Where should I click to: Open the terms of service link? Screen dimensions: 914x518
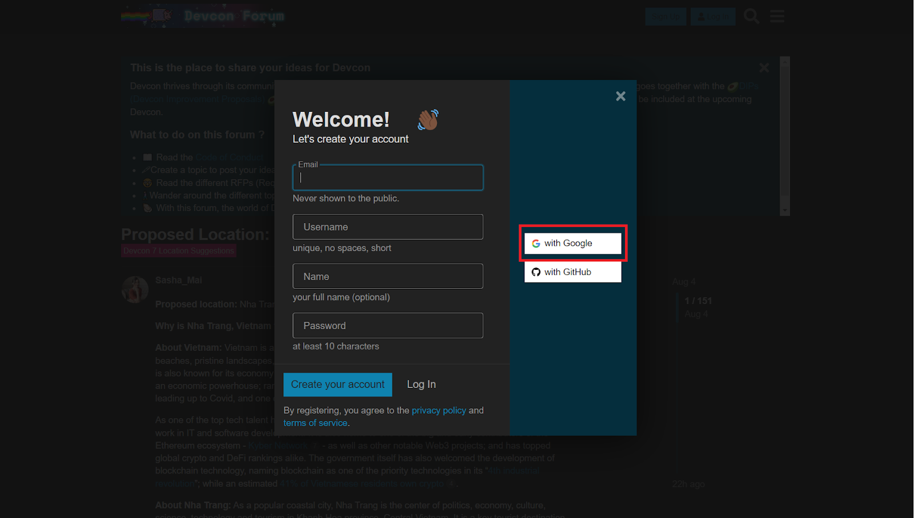(x=315, y=423)
